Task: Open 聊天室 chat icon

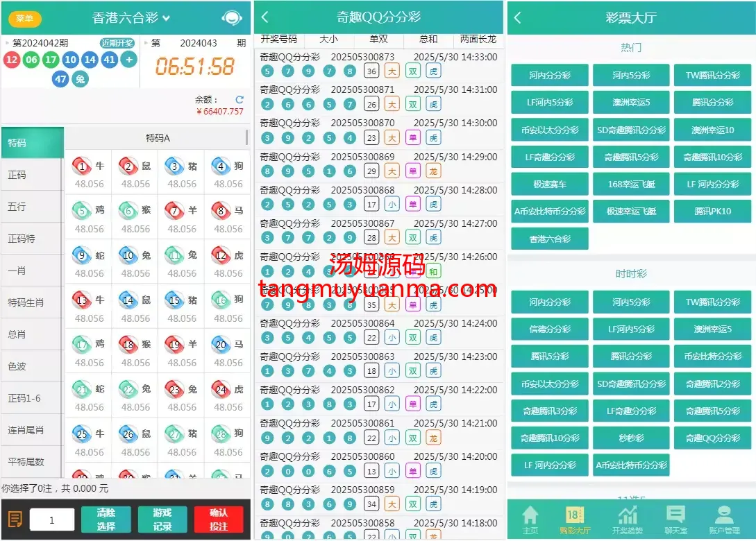Action: click(x=675, y=519)
